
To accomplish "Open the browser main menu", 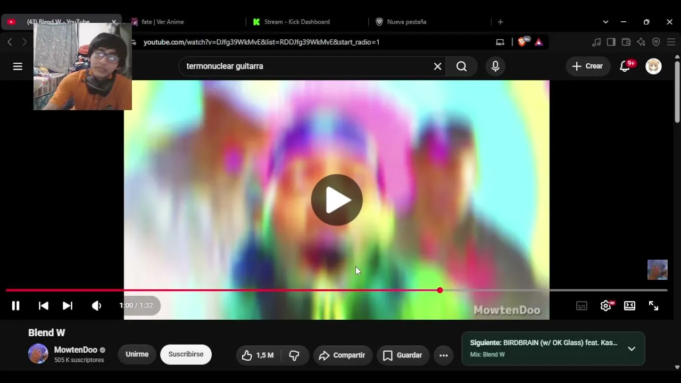I will (x=671, y=42).
